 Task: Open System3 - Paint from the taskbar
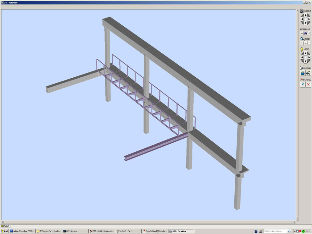tap(128, 231)
